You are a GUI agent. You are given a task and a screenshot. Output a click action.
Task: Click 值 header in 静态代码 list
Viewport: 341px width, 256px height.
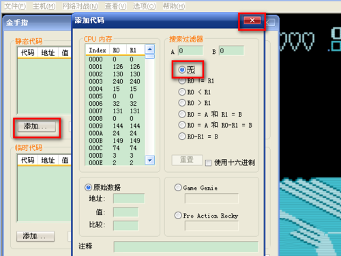tap(65, 53)
